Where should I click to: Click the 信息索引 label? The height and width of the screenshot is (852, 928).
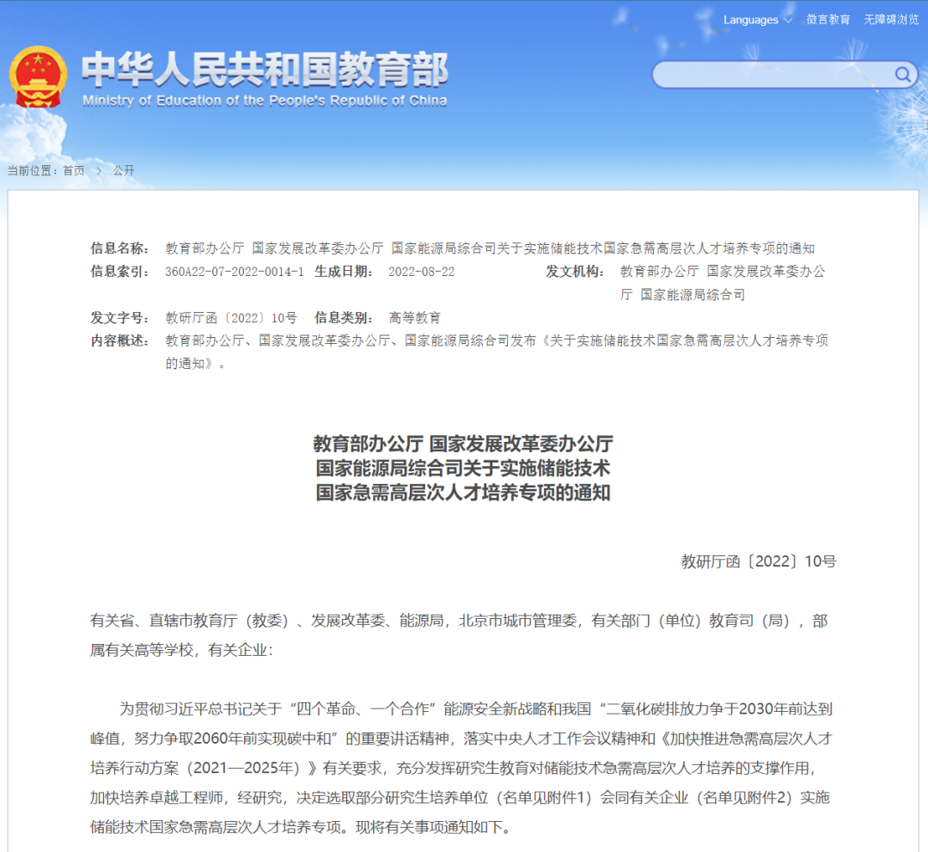tap(119, 271)
